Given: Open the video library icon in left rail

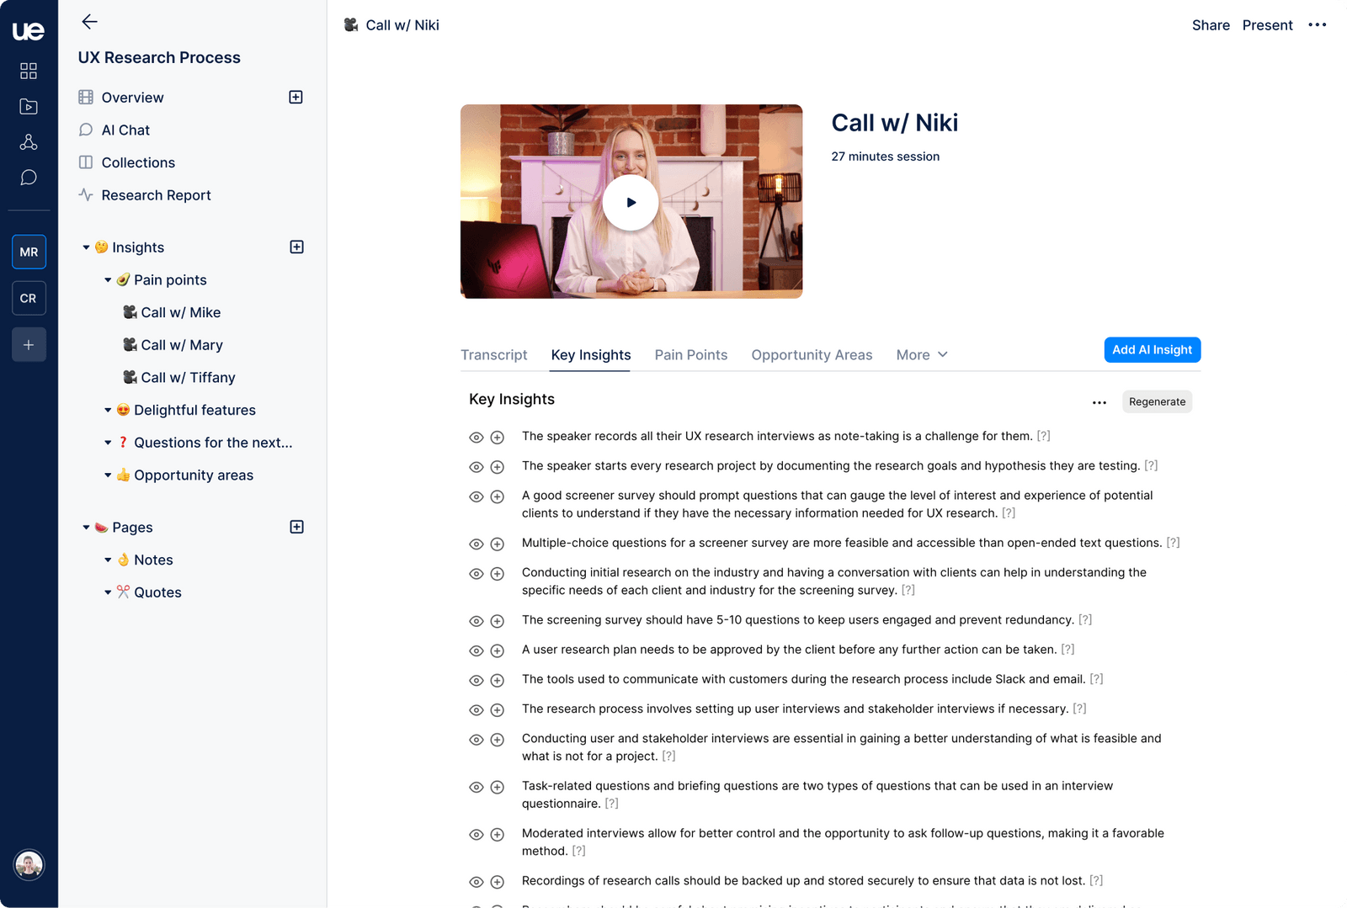Looking at the screenshot, I should 29,107.
